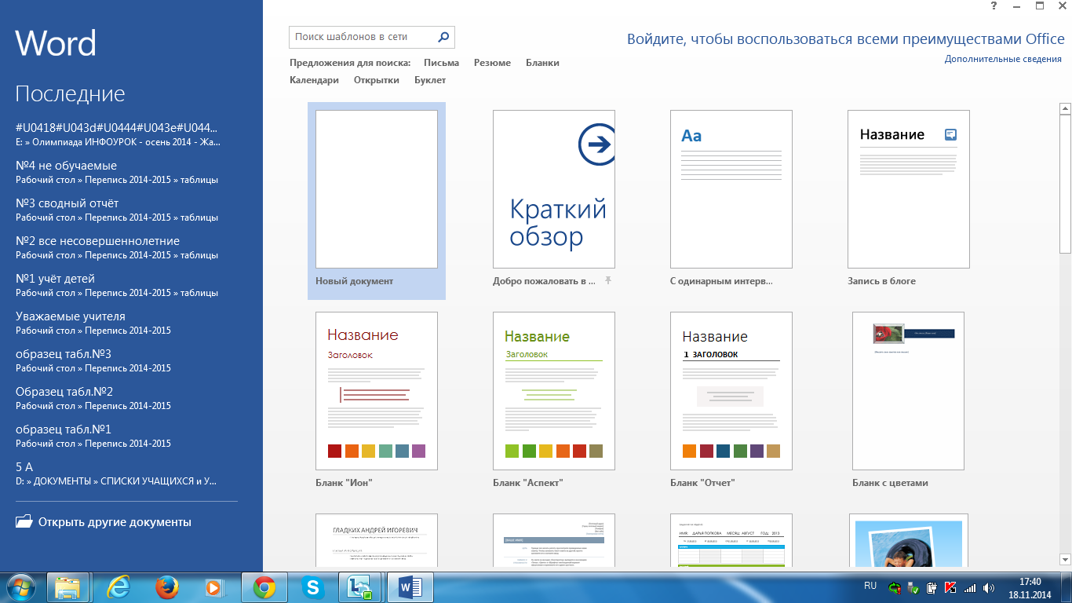Select the С одинарным интервалом template
1072x603 pixels.
point(731,189)
